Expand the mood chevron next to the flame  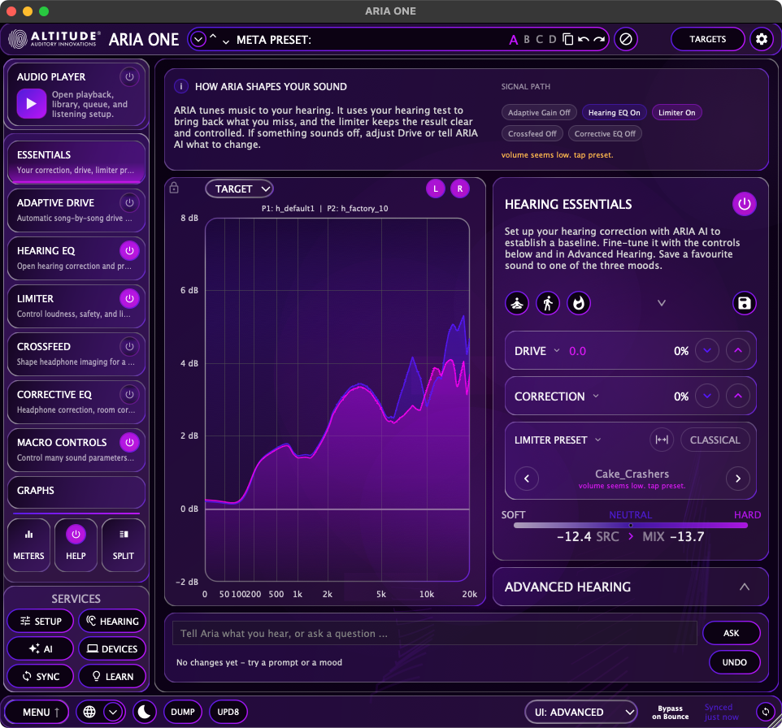click(662, 303)
